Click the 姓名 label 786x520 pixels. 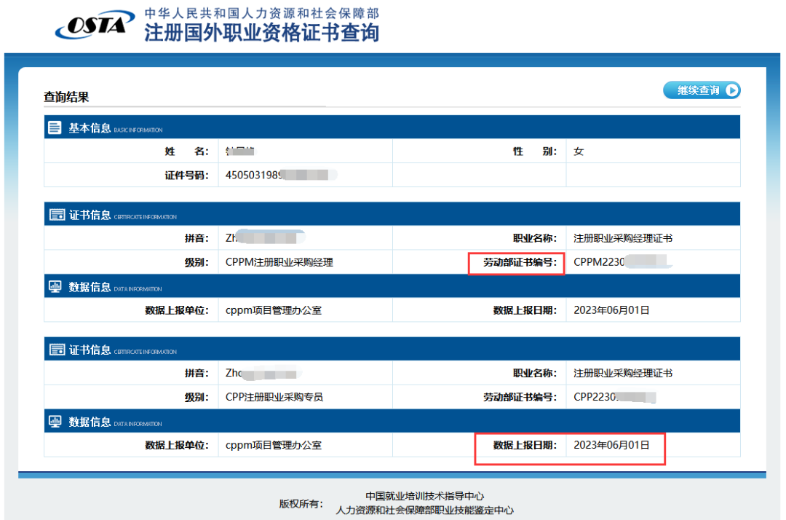tap(186, 151)
